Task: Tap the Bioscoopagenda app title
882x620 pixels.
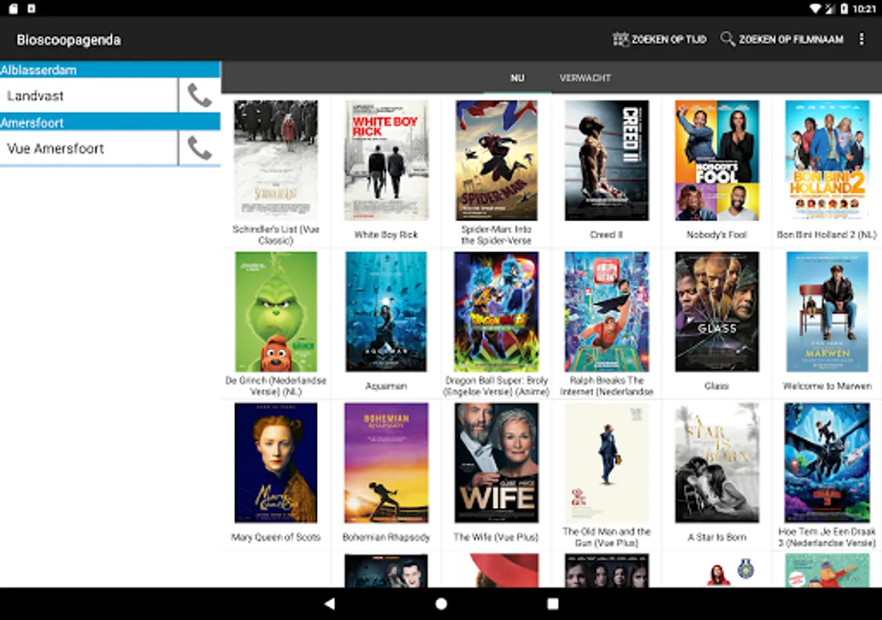Action: tap(69, 40)
